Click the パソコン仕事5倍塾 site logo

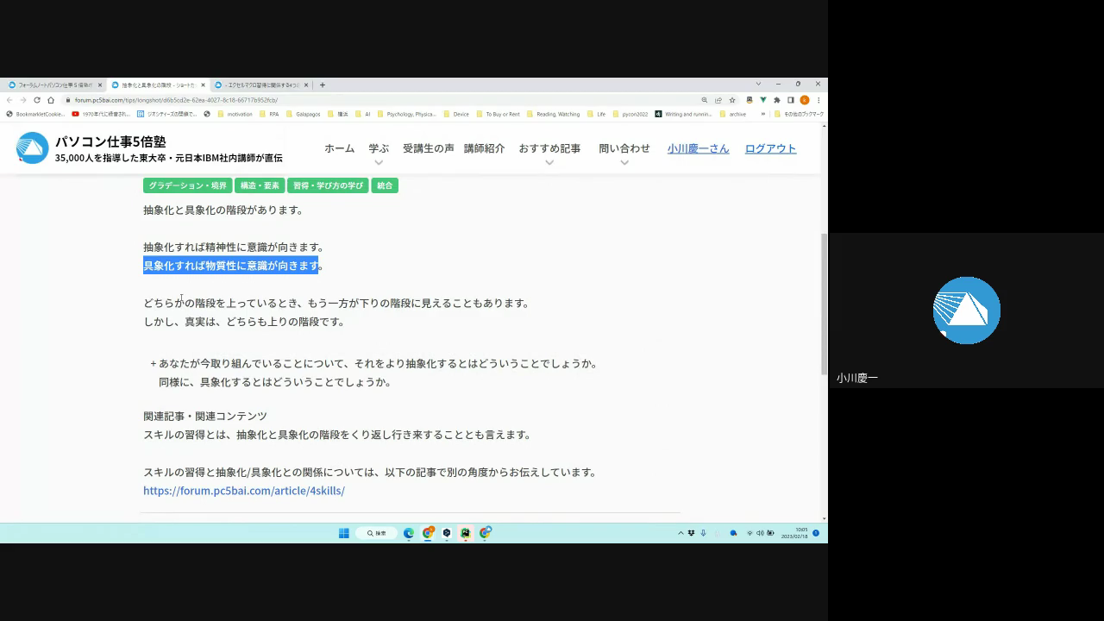(33, 148)
